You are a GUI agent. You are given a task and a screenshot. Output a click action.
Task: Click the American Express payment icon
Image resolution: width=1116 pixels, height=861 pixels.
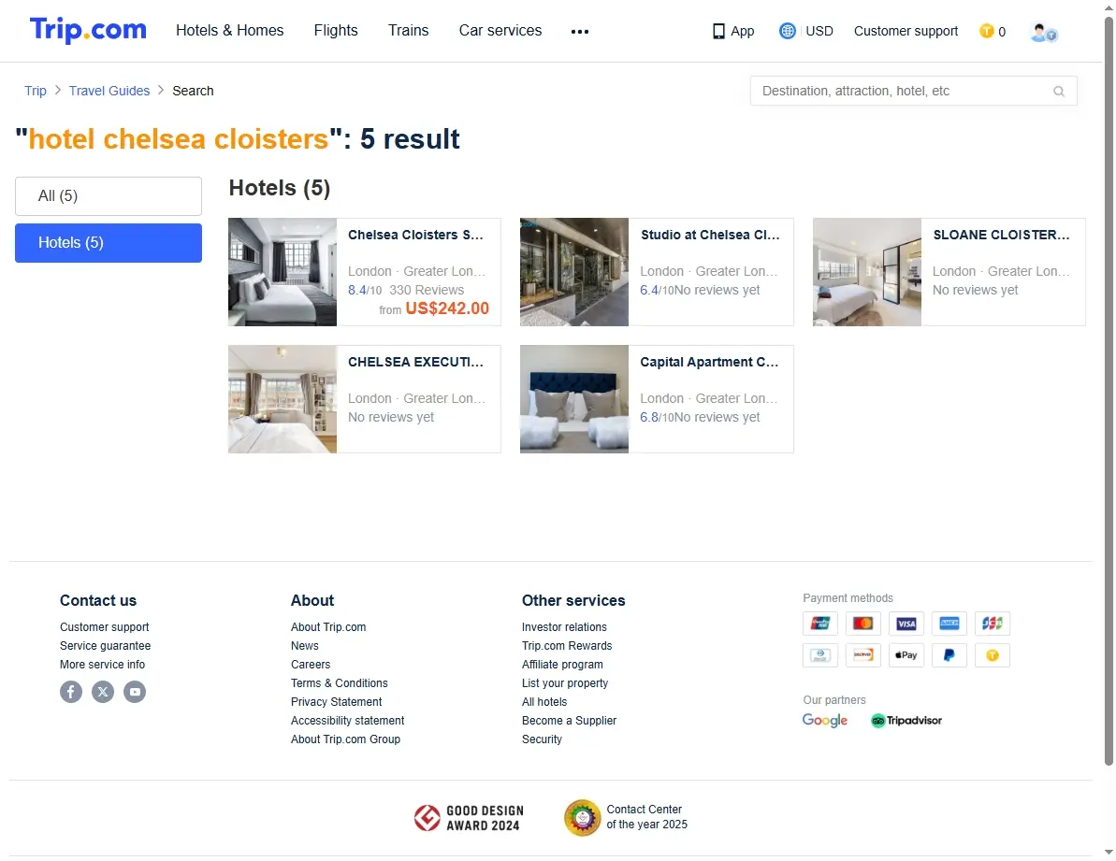click(949, 624)
